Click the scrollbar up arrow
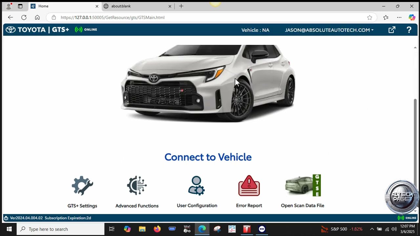 pos(415,48)
